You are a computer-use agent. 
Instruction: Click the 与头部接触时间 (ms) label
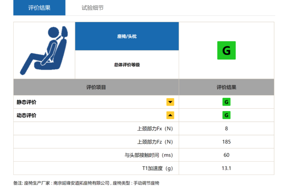149,155
